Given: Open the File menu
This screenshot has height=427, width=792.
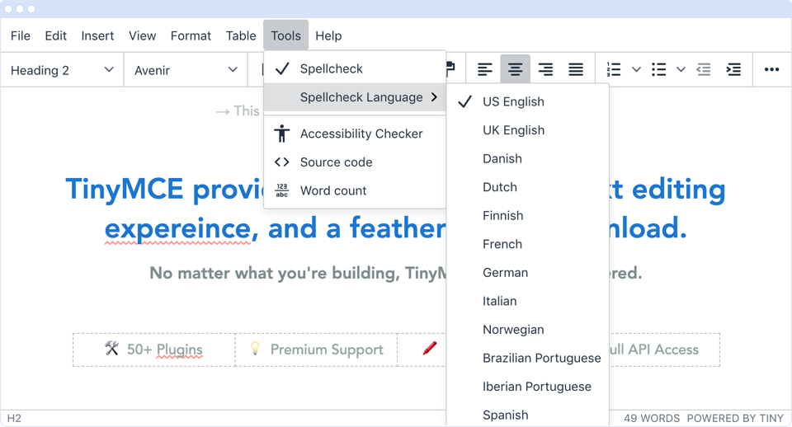Looking at the screenshot, I should pos(20,35).
